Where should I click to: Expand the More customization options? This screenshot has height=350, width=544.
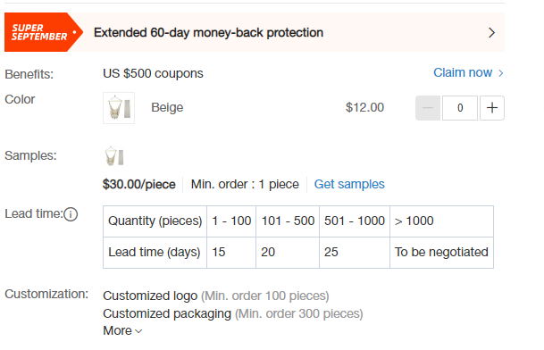pos(122,330)
